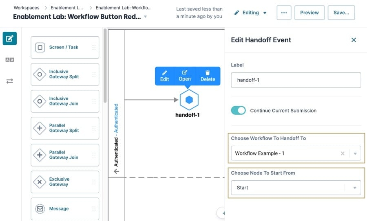Click Edit in the node popup toolbar
This screenshot has height=221, width=367.
[165, 76]
